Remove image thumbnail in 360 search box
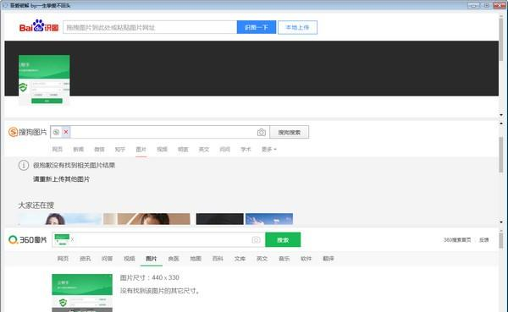Screen dimensions: 508x312 point(72,239)
